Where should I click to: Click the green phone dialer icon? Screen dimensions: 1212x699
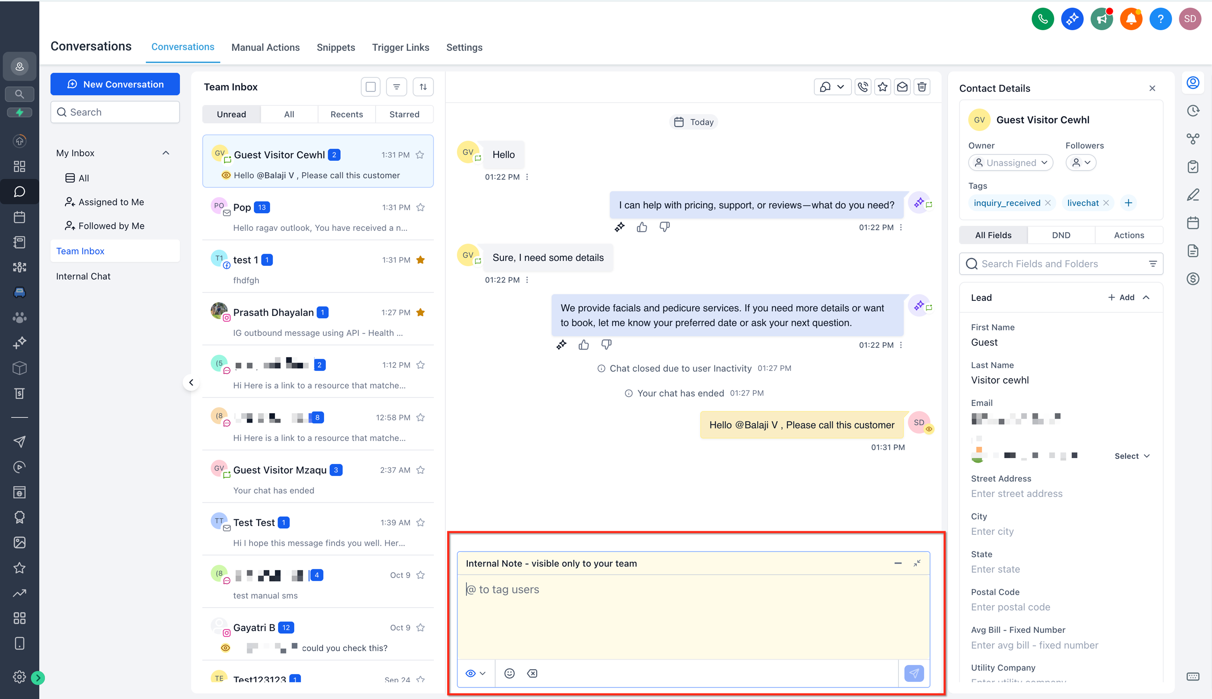coord(1042,19)
